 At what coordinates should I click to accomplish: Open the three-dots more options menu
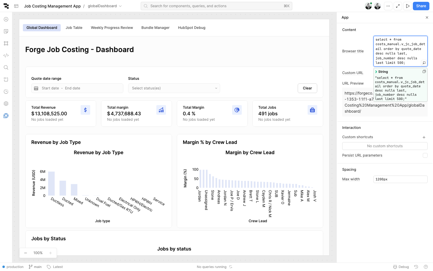[x=388, y=6]
